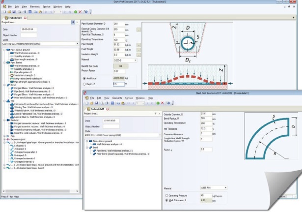Click Calculator icon in back window toolbar
This screenshot has height=212, width=302.
coord(30,12)
